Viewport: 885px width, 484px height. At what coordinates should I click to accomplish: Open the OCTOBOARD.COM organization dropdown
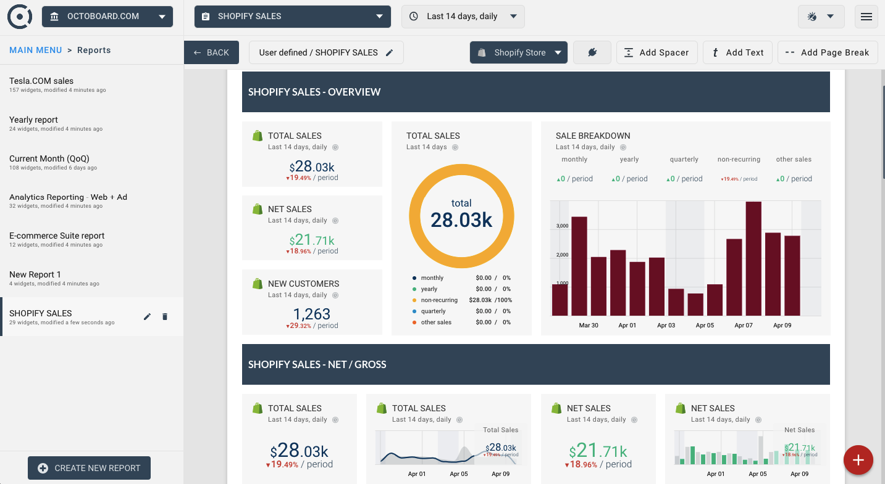coord(107,17)
